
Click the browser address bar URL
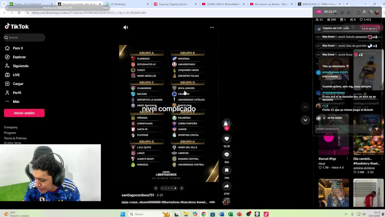click(89, 13)
